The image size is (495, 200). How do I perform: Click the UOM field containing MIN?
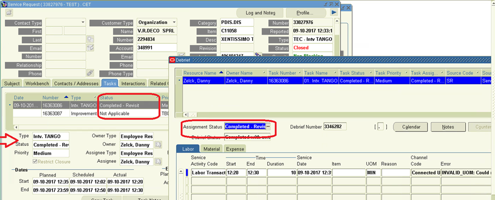pyautogui.click(x=373, y=172)
